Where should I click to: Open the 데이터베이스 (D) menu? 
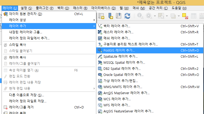(103, 8)
